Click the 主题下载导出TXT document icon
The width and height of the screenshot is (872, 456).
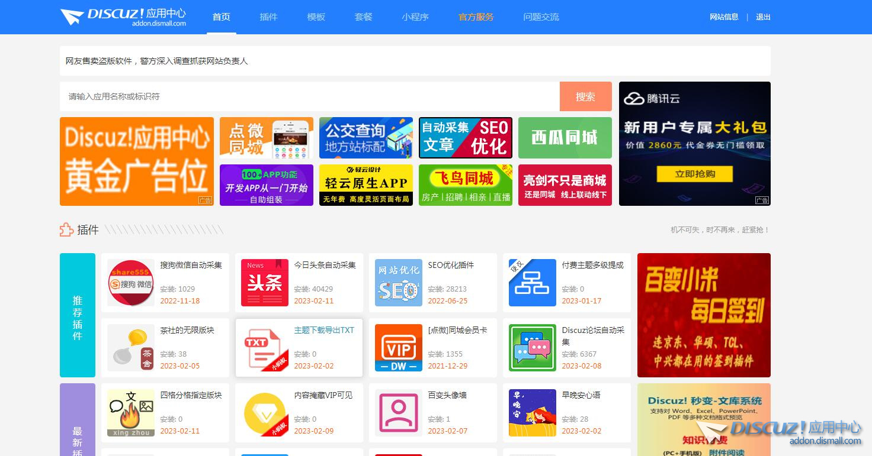pyautogui.click(x=264, y=348)
